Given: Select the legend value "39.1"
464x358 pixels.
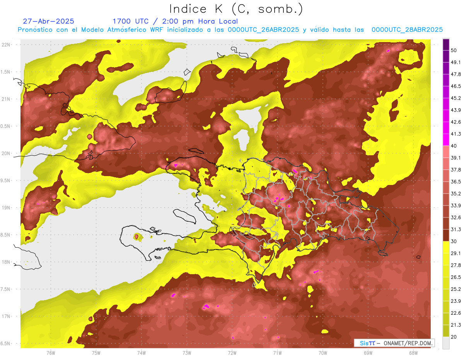Looking at the screenshot, I should (456, 158).
